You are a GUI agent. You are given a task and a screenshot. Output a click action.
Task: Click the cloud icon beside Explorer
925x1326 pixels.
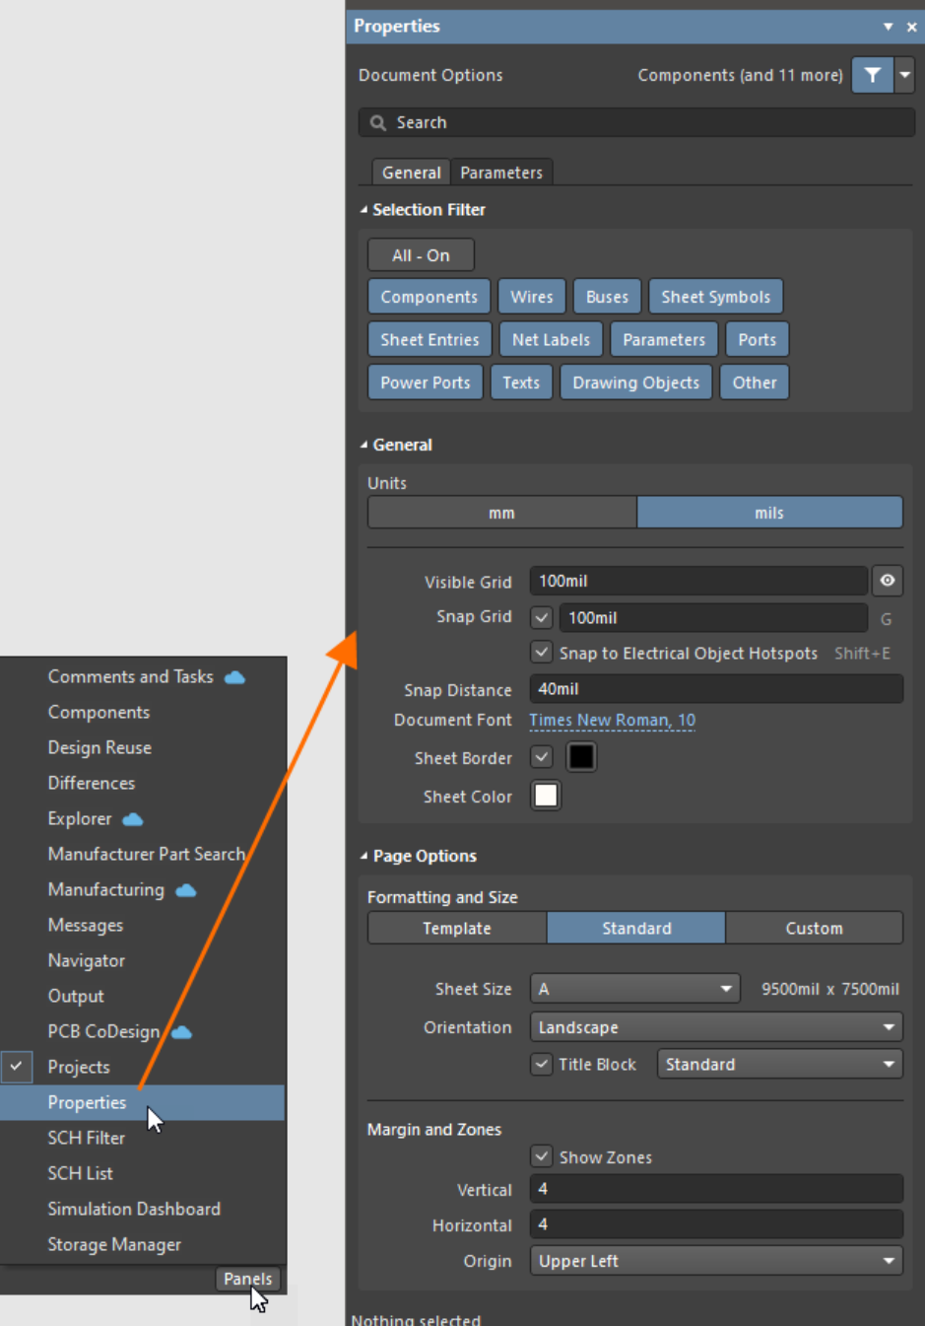[x=133, y=819]
